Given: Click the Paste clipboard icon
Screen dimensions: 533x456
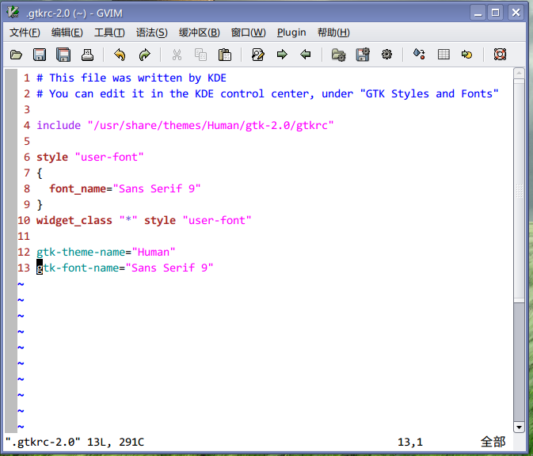Looking at the screenshot, I should [225, 55].
